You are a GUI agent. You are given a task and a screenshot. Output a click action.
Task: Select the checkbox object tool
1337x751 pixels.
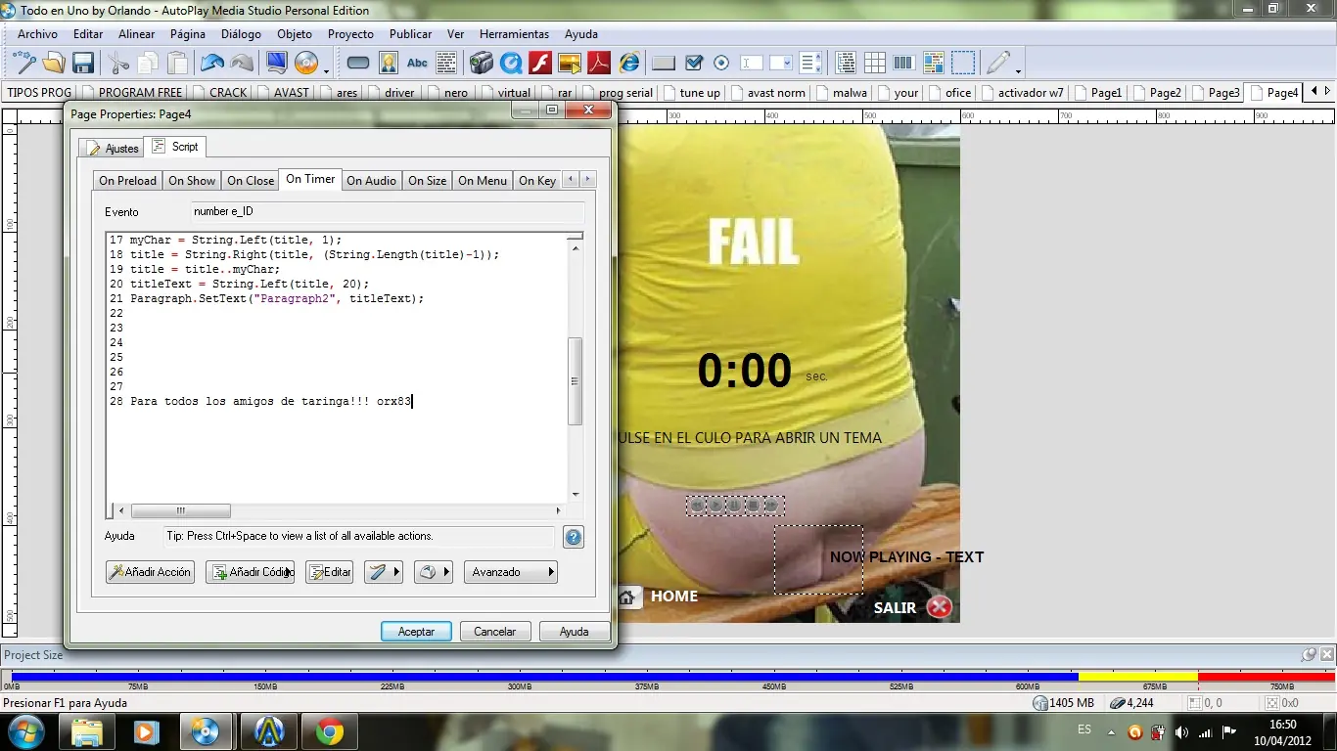[694, 64]
